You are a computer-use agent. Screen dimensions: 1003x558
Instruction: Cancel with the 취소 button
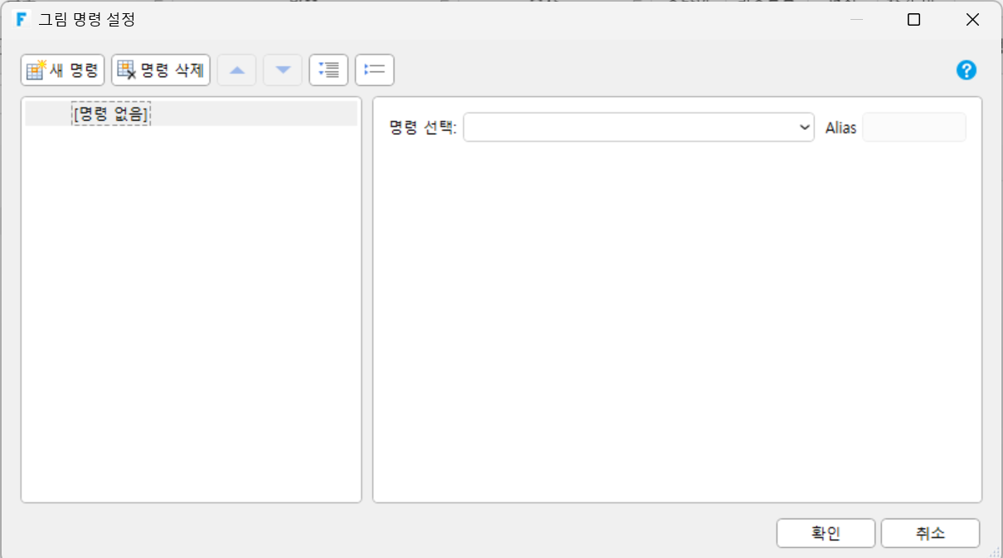[x=930, y=533]
